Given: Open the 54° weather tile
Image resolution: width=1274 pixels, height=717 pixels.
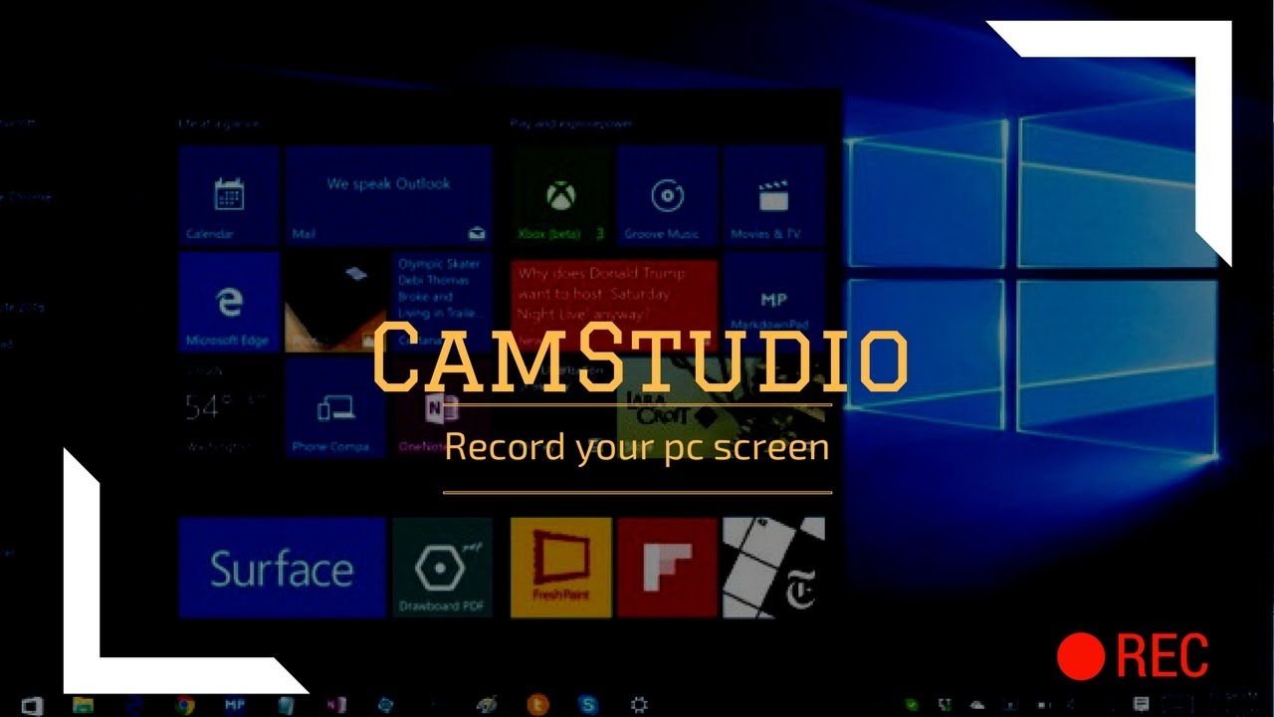Looking at the screenshot, I should pos(230,408).
